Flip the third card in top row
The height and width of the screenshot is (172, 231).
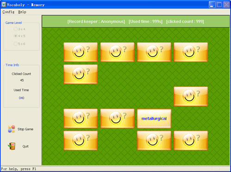pos(154,52)
